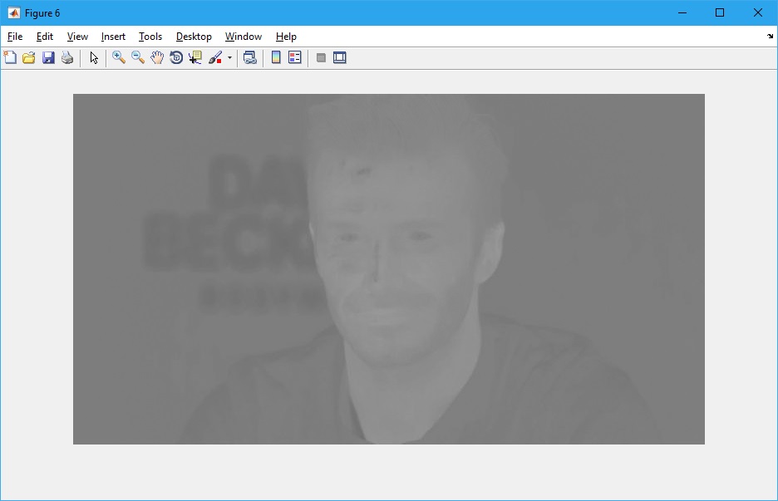778x501 pixels.
Task: Insert a colorbar from the toolbar
Action: click(276, 57)
